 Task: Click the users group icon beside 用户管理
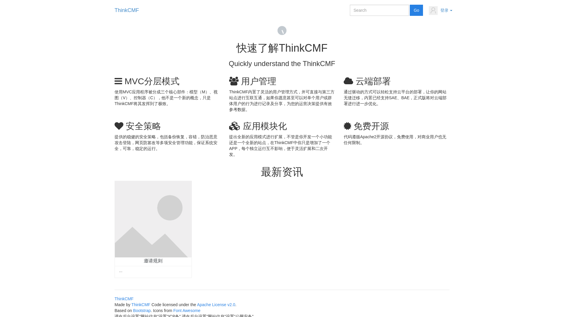click(234, 81)
